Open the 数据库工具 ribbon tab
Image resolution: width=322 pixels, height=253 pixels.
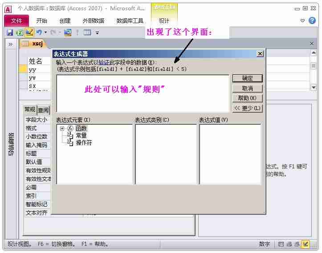130,21
